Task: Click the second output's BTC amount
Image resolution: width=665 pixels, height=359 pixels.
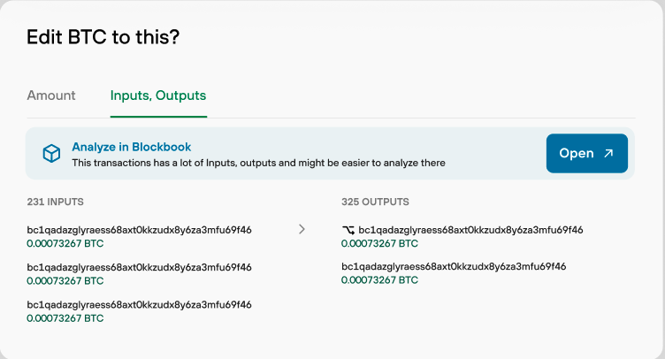Action: coord(379,279)
